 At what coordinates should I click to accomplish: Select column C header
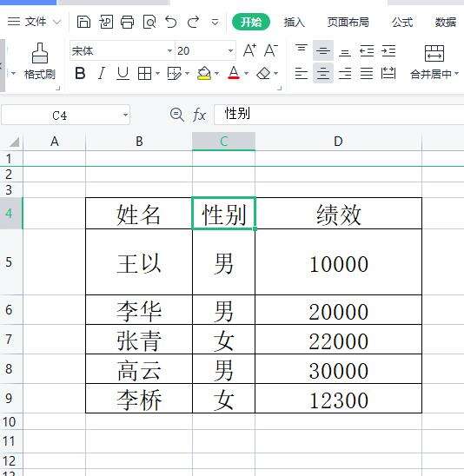click(x=224, y=142)
